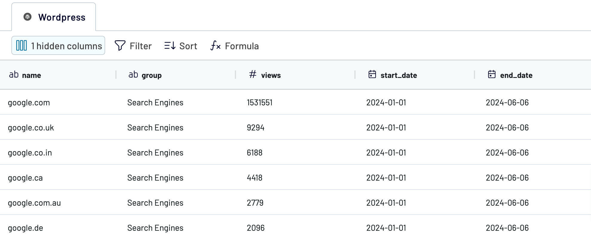The width and height of the screenshot is (591, 237).
Task: Click Search Engines in google.co.in row
Action: 155,153
